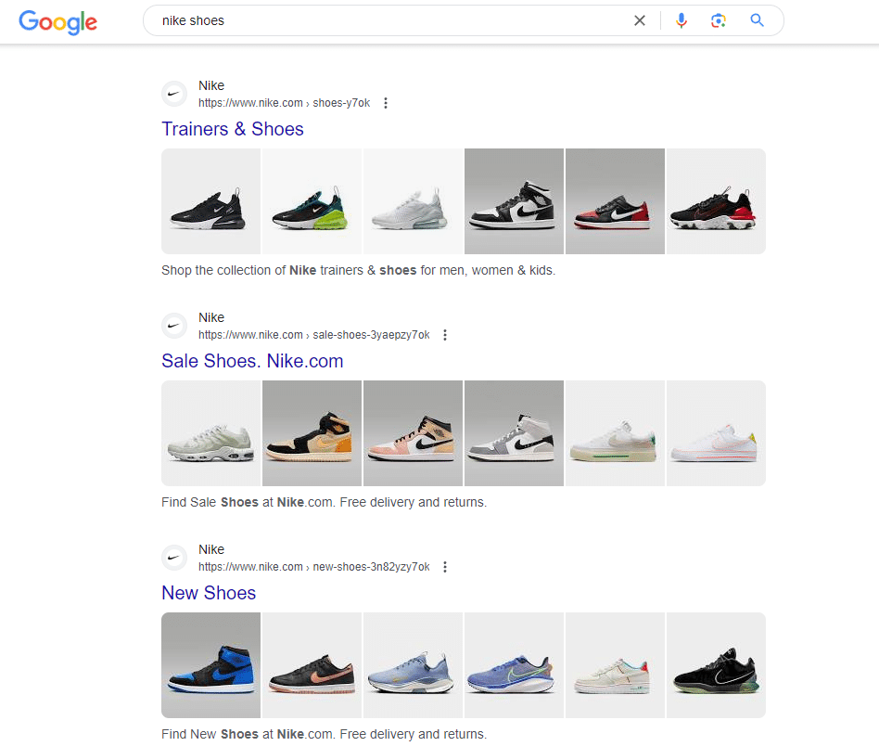Viewport: 879px width, 746px height.
Task: Select the black and white Jordan mid thumbnail
Action: (514, 201)
